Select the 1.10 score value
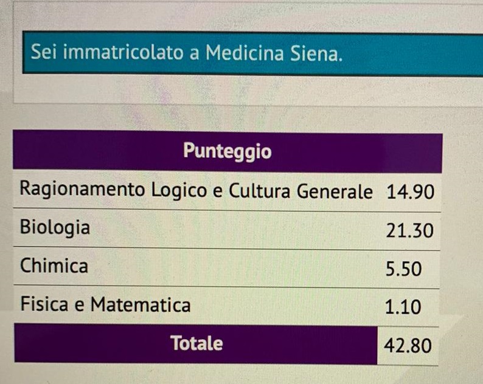The height and width of the screenshot is (384, 483). 403,307
